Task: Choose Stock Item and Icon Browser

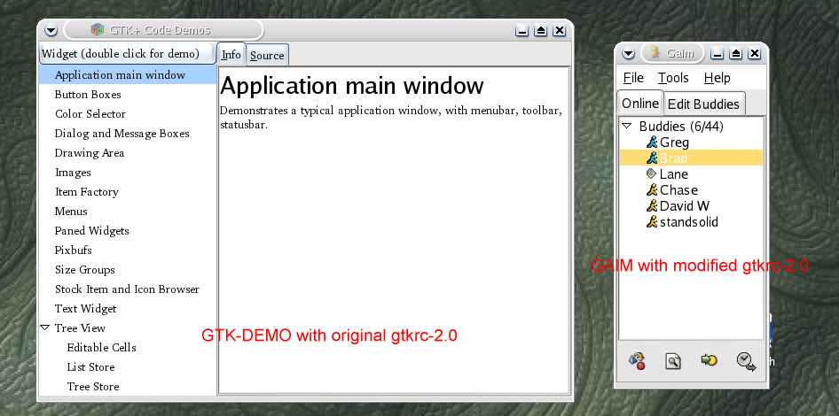Action: [128, 289]
